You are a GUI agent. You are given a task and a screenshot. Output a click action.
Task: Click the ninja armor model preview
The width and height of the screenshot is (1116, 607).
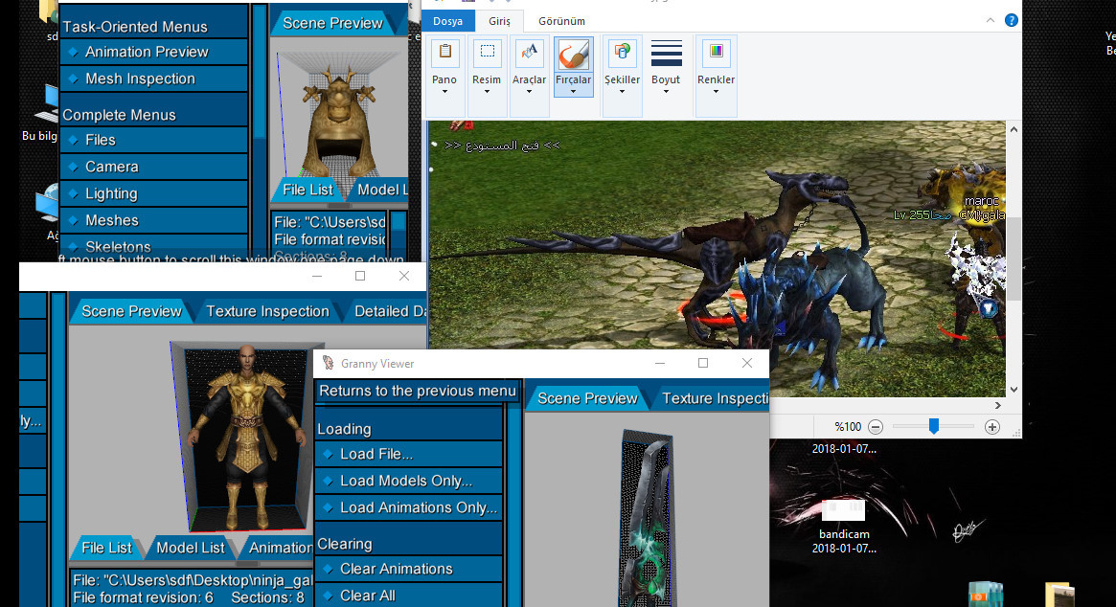pyautogui.click(x=244, y=437)
